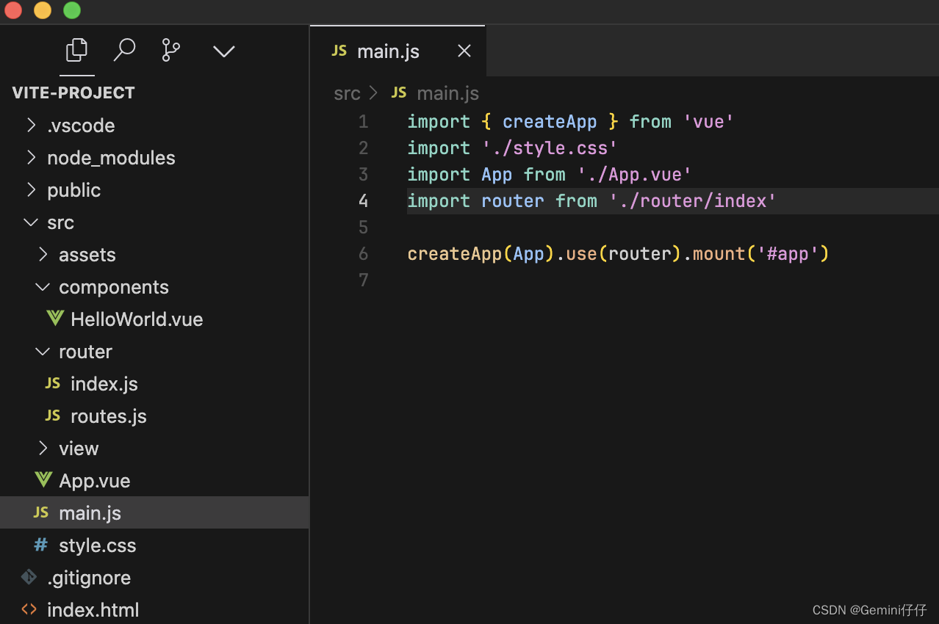Click the JS icon beside index.js
Image resolution: width=939 pixels, height=624 pixels.
click(x=53, y=383)
